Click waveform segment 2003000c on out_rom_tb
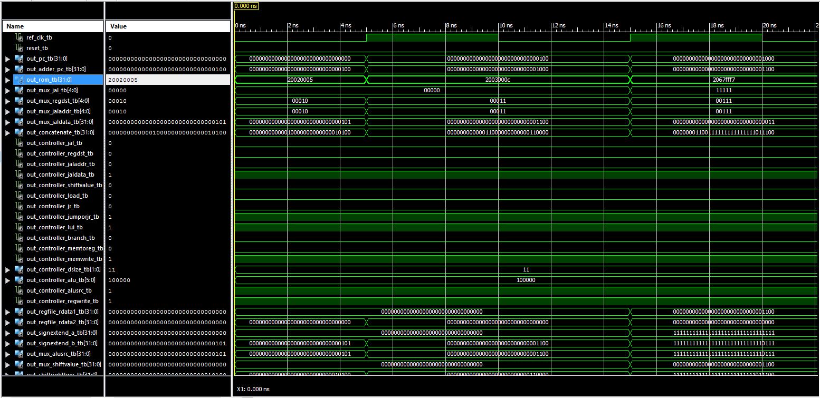Image resolution: width=820 pixels, height=398 pixels. 498,80
